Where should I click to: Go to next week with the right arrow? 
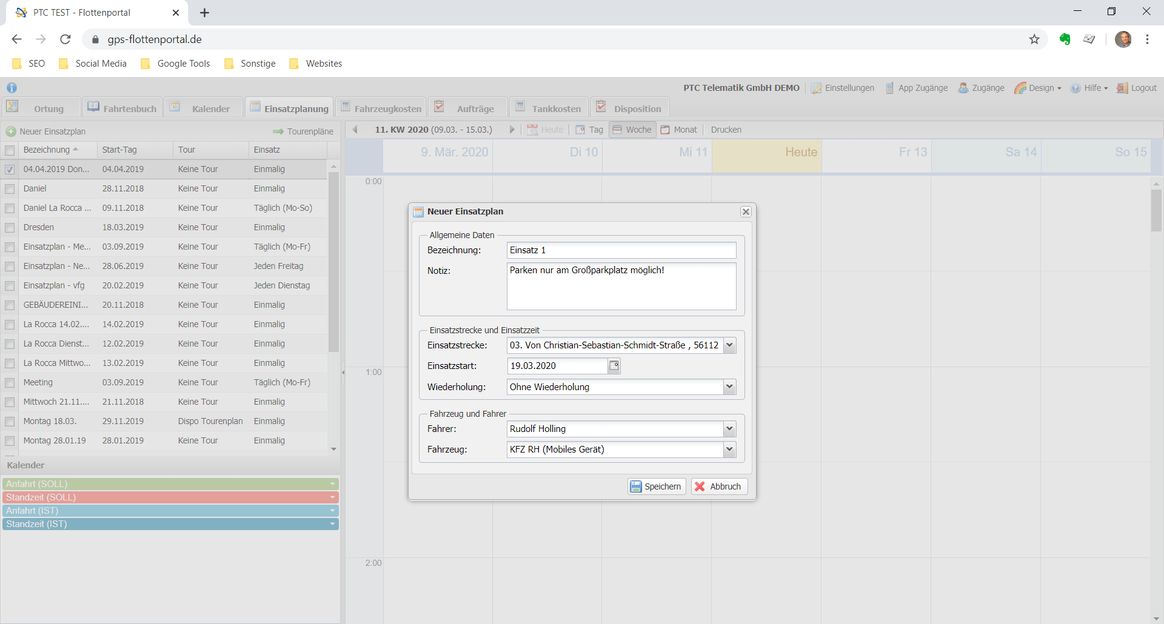coord(512,130)
